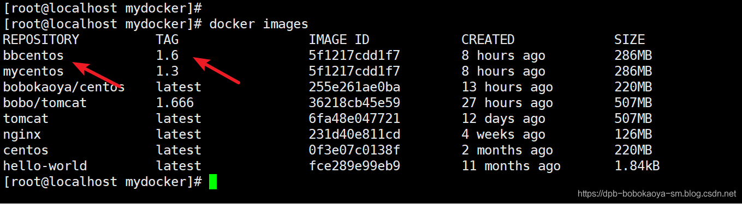
Task: Click the bbcentos repository name
Action: pos(33,55)
